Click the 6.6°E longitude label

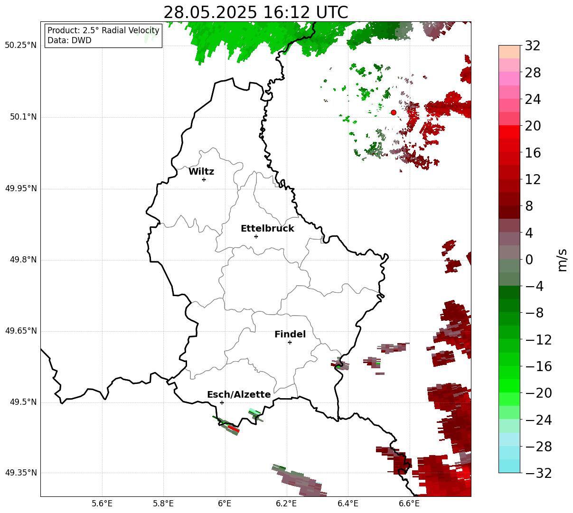pyautogui.click(x=409, y=504)
